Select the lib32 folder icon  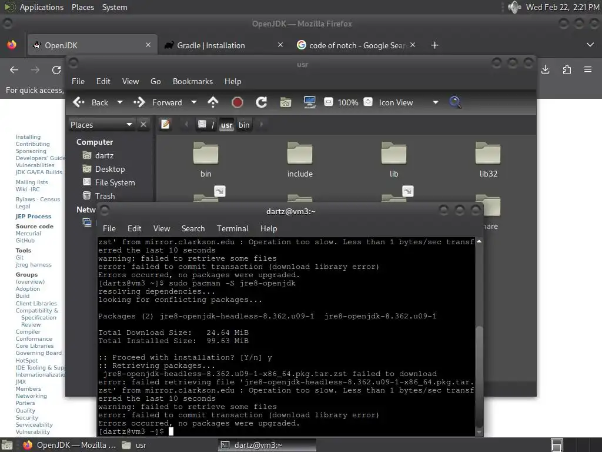coord(488,153)
